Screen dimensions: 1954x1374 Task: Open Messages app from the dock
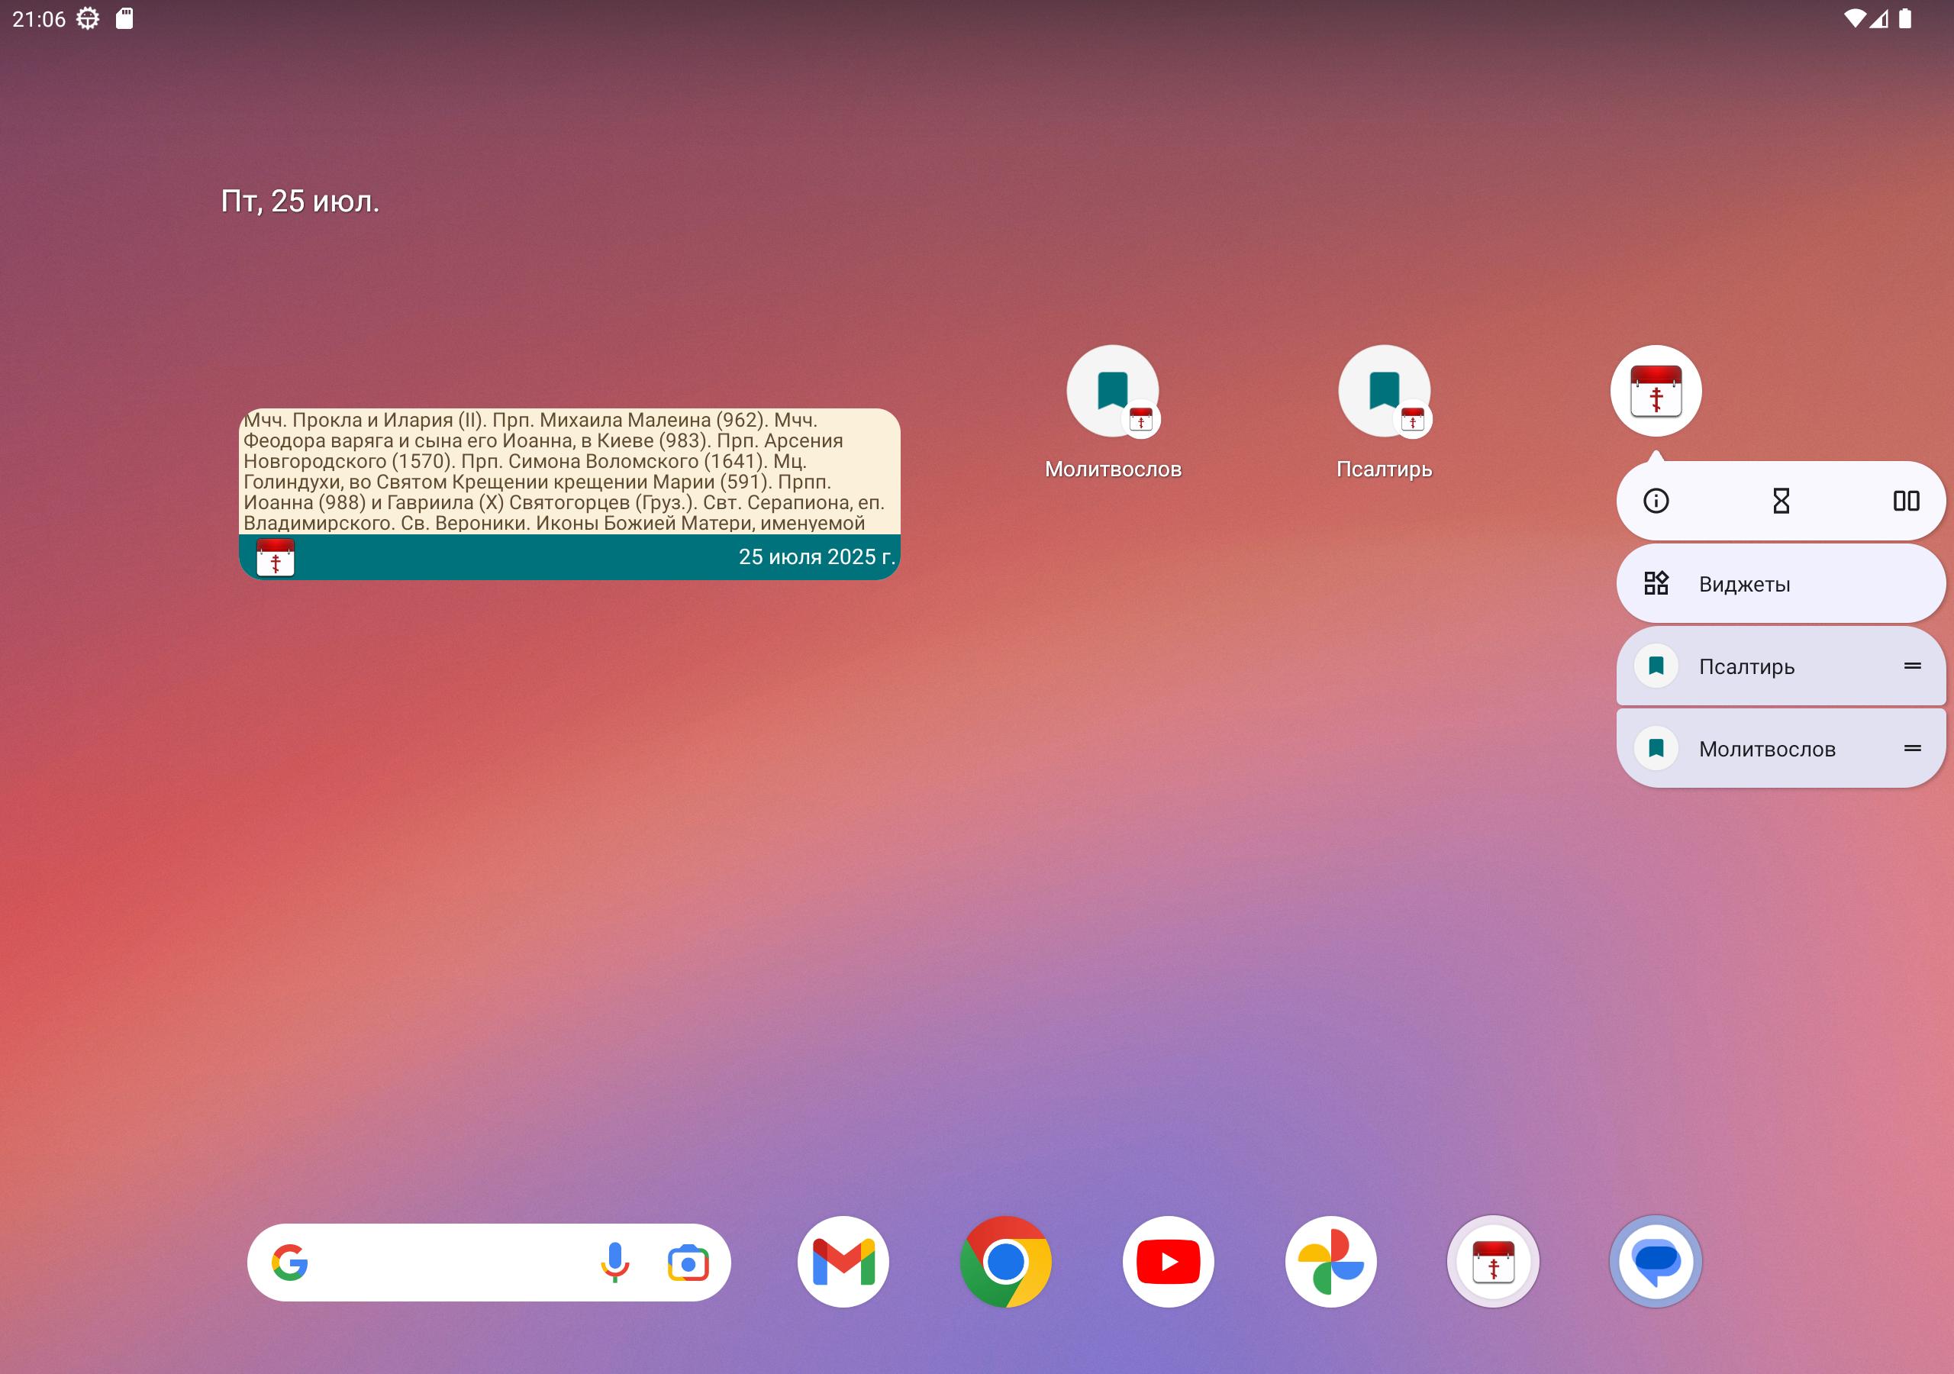[x=1656, y=1262]
